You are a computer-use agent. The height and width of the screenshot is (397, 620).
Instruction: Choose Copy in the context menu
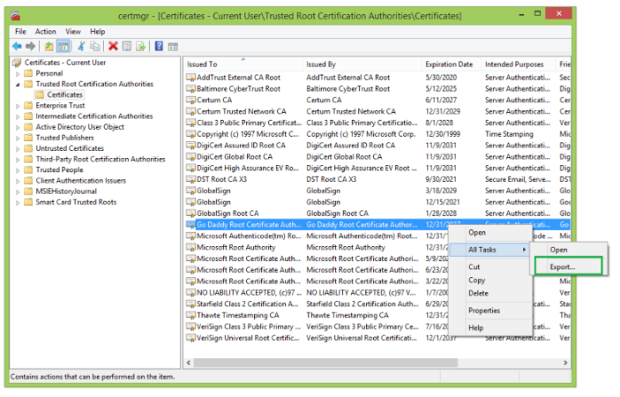491,281
